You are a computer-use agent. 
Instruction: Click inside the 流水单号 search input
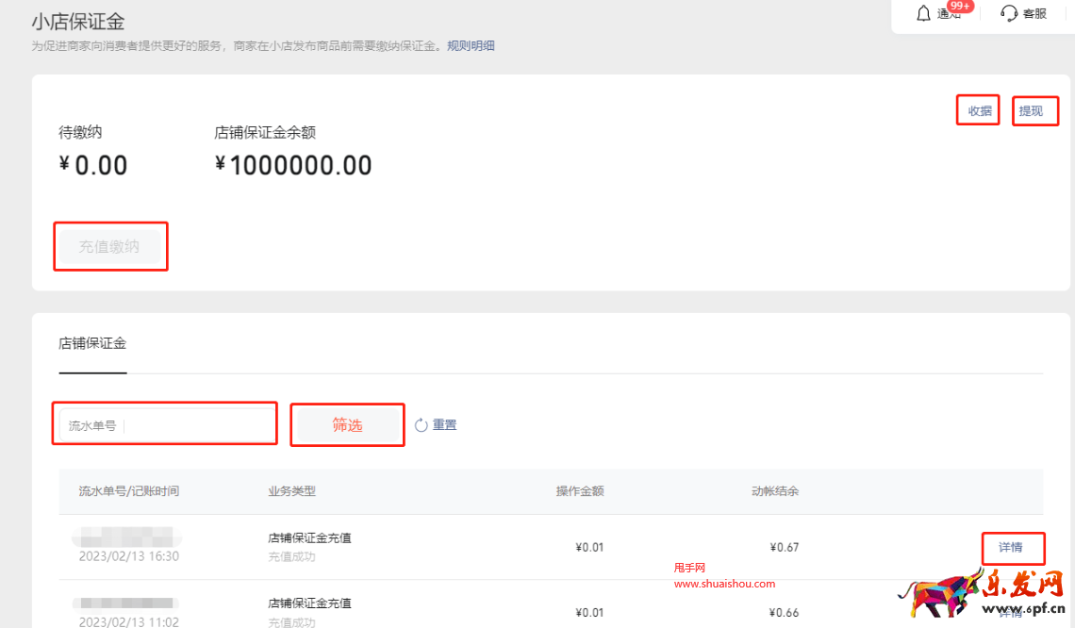pyautogui.click(x=164, y=423)
